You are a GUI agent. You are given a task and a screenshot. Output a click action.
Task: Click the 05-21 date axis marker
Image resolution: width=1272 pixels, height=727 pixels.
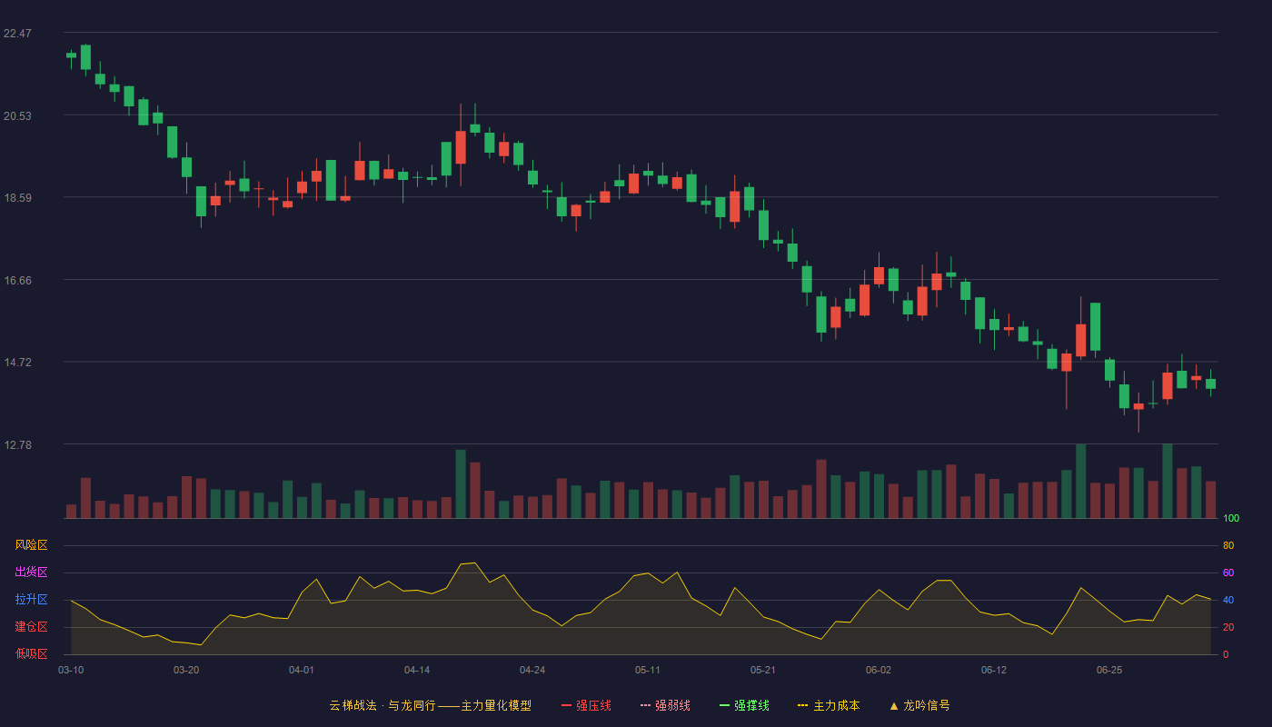tap(763, 670)
